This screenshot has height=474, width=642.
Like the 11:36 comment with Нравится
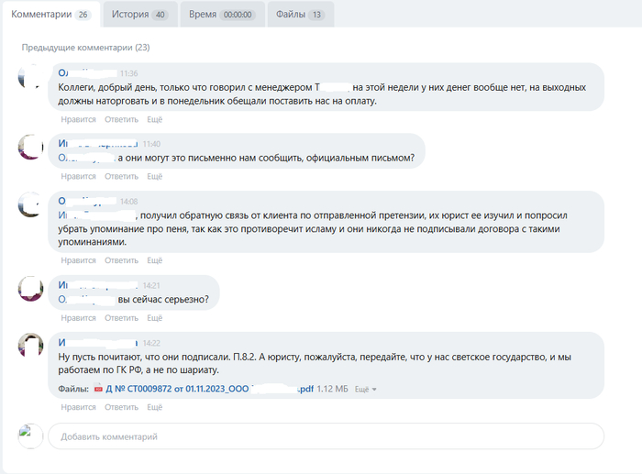coord(78,119)
